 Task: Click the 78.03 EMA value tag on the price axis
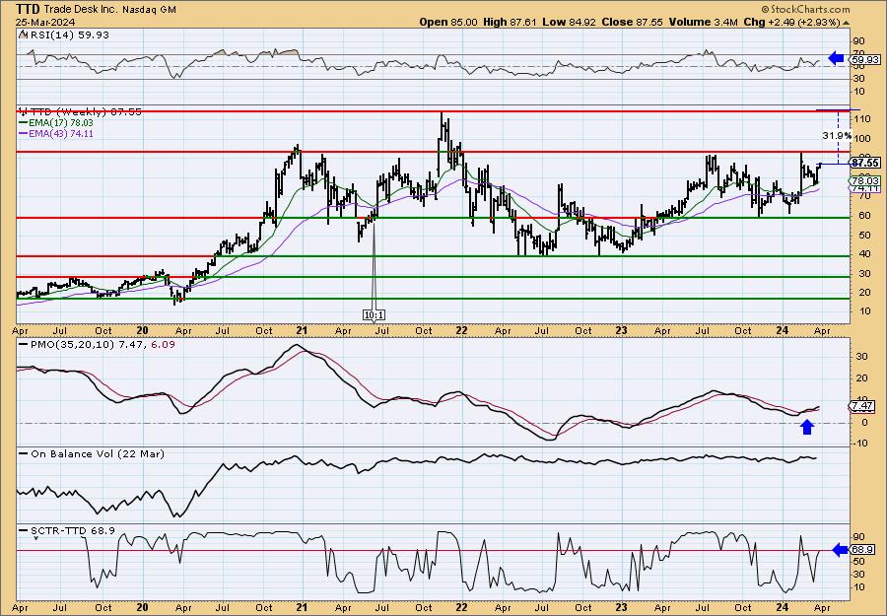click(x=864, y=180)
